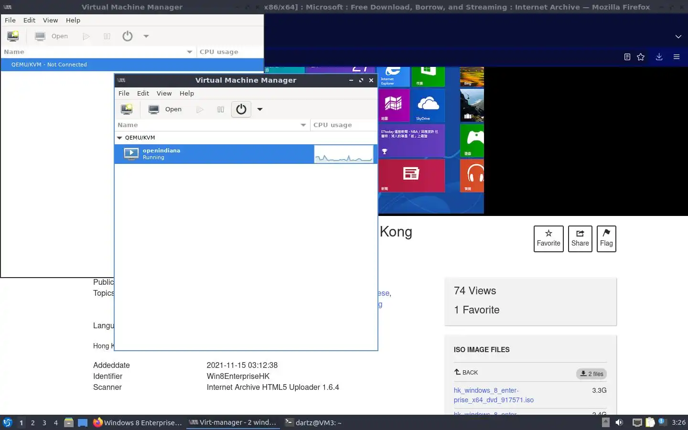The height and width of the screenshot is (430, 688).
Task: Click the clock showing 3:26
Action: pyautogui.click(x=678, y=422)
